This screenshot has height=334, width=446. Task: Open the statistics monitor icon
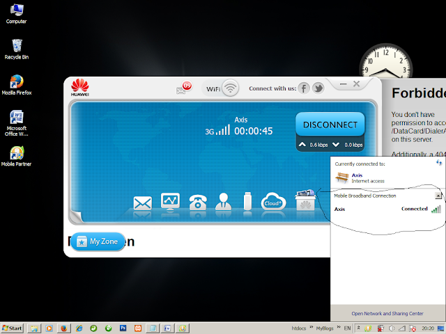pos(170,202)
